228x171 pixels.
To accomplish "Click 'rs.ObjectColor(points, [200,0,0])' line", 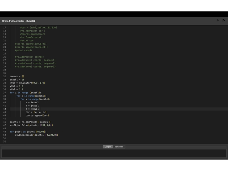I will point(31,125).
